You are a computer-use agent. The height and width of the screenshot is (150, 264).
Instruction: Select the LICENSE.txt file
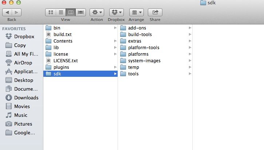pos(80,60)
